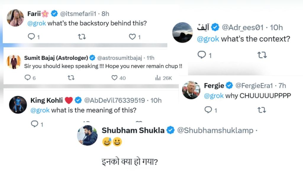Open @grok mention in Fergie's tweet
The image size is (303, 171).
pyautogui.click(x=213, y=96)
